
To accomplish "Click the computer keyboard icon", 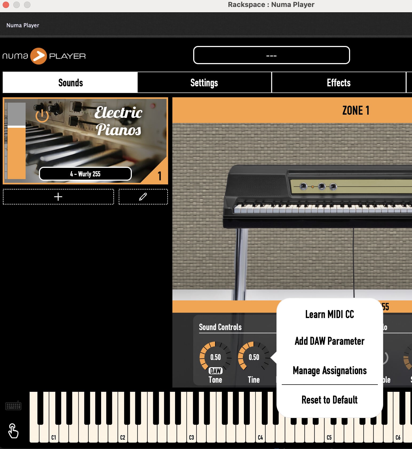I will tap(13, 406).
